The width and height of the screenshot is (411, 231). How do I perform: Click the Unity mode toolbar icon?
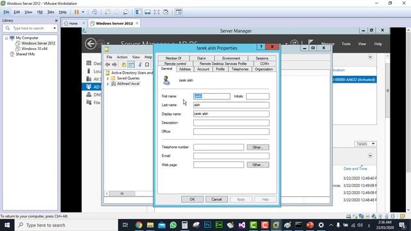(166, 12)
